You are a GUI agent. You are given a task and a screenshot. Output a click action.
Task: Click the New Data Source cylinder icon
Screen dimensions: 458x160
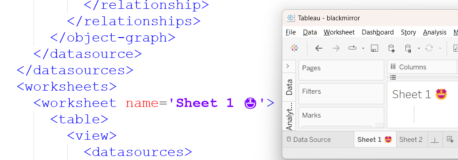tap(391, 49)
